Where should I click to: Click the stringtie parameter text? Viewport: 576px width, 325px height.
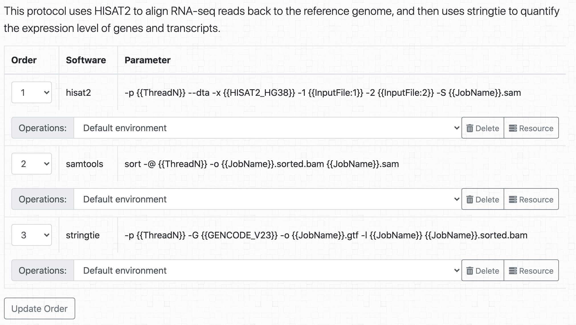(x=326, y=235)
